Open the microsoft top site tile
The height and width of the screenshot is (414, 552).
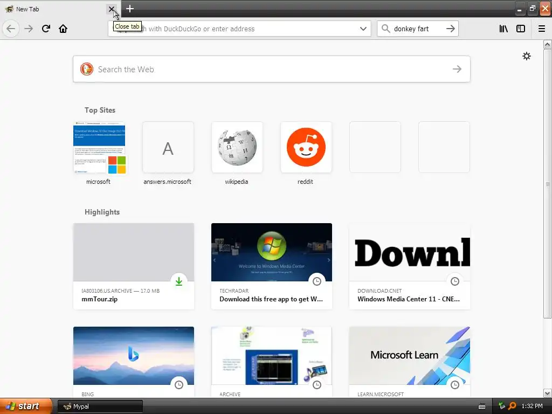click(x=99, y=147)
